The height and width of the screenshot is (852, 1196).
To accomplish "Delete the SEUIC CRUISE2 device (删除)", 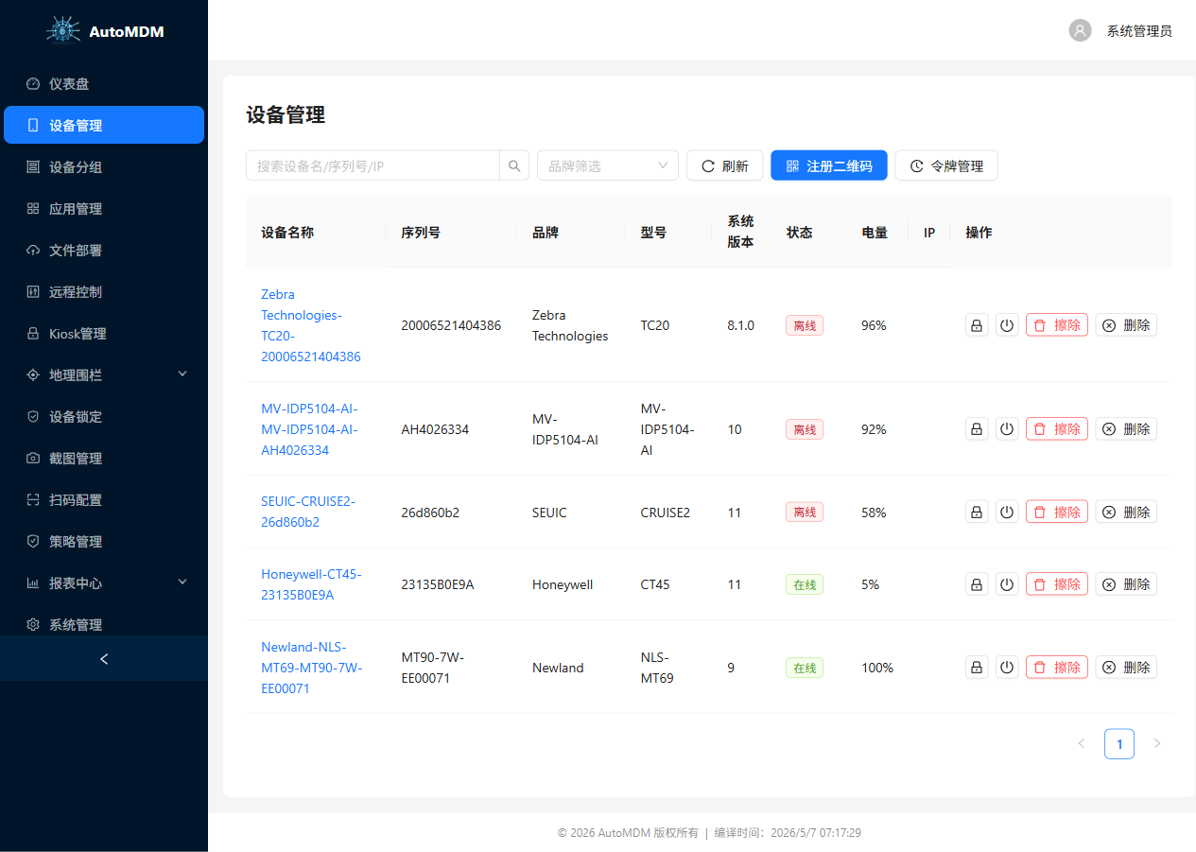I will pyautogui.click(x=1126, y=513).
